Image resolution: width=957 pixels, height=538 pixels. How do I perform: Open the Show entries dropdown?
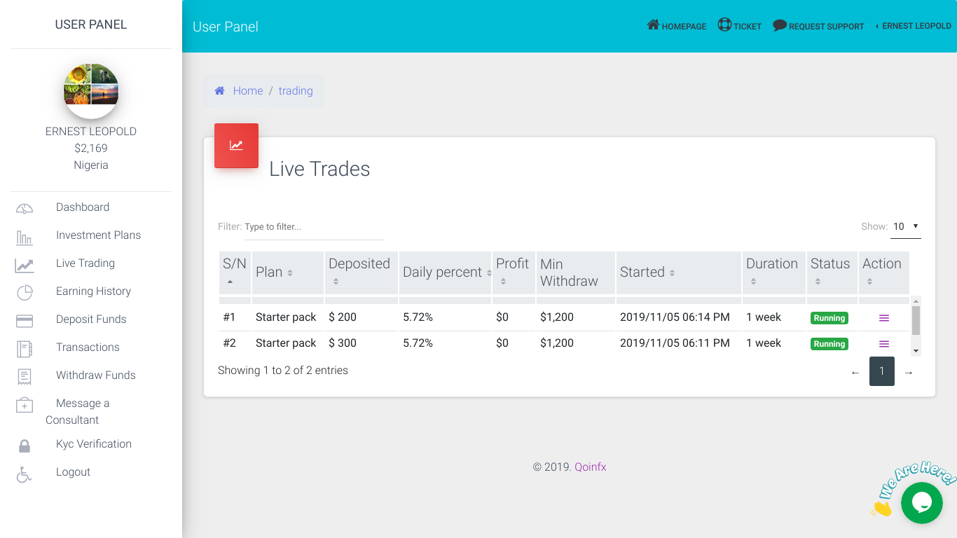(x=905, y=226)
